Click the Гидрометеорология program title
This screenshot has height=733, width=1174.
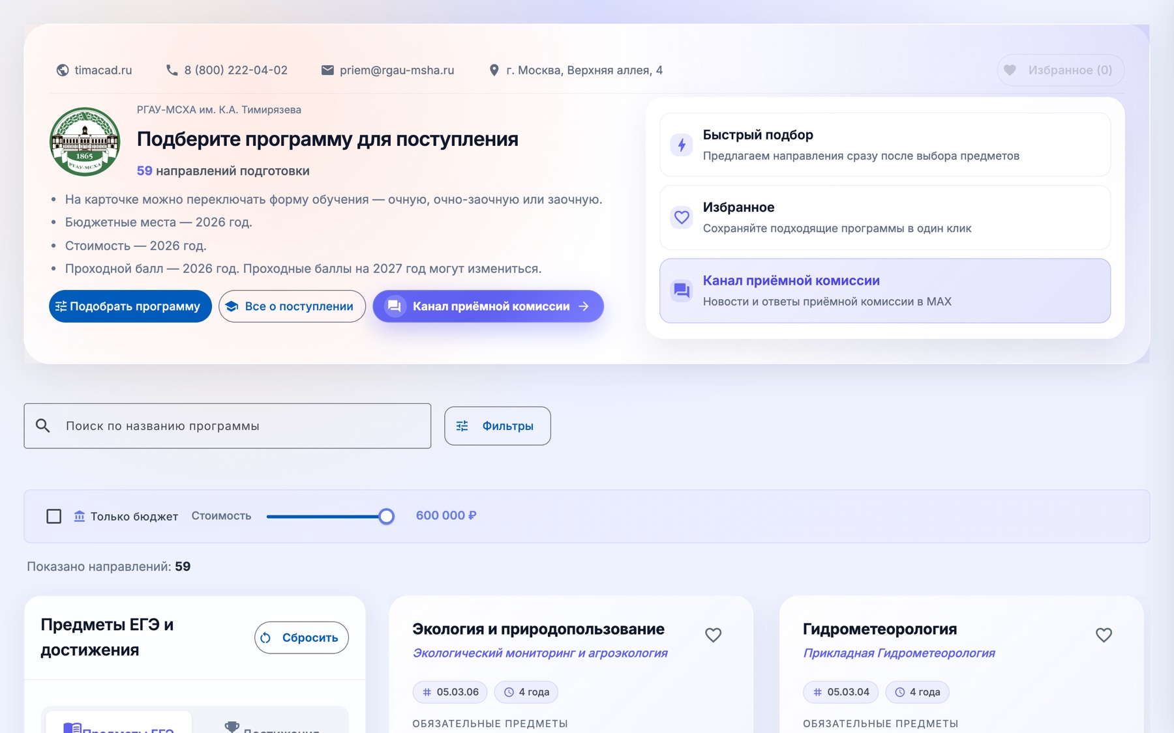coord(880,629)
